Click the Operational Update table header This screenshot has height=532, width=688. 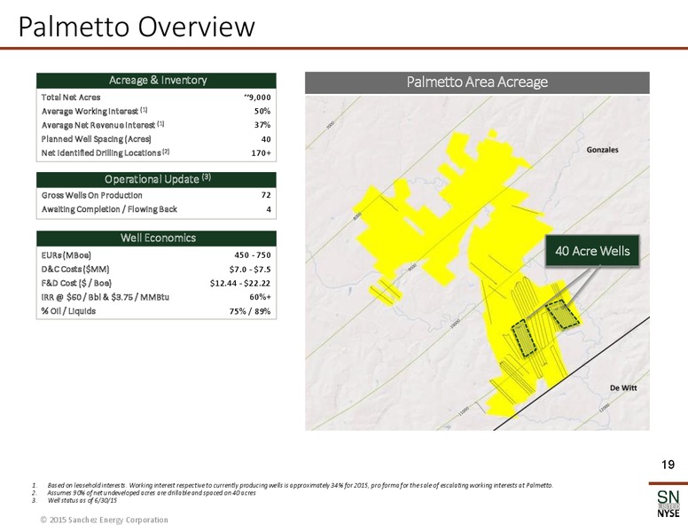(x=156, y=179)
